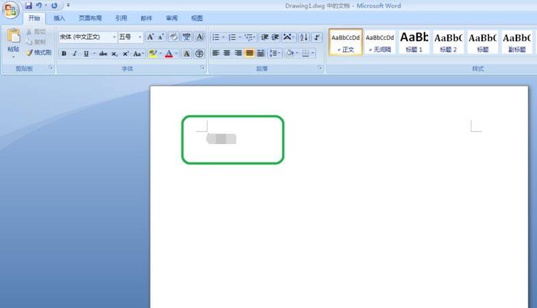Open the undo history dropdown arrow
The height and width of the screenshot is (308, 537).
pyautogui.click(x=45, y=5)
